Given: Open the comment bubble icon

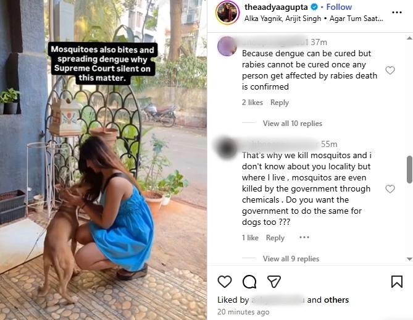Looking at the screenshot, I should click(x=249, y=282).
